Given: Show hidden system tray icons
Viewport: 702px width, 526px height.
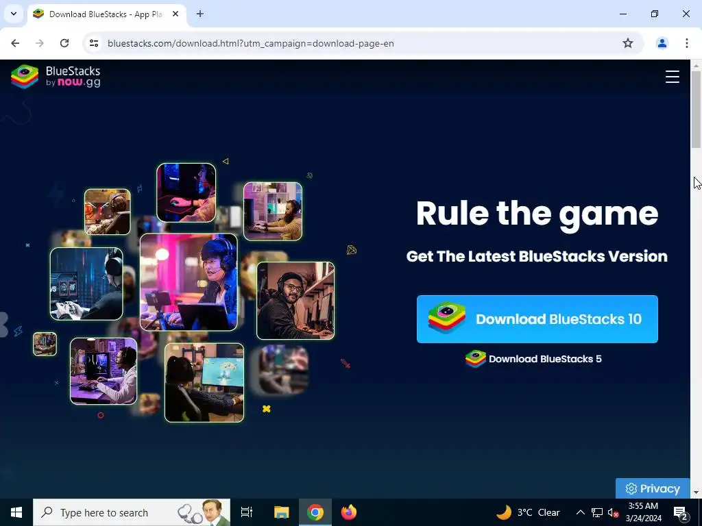Looking at the screenshot, I should (x=580, y=512).
